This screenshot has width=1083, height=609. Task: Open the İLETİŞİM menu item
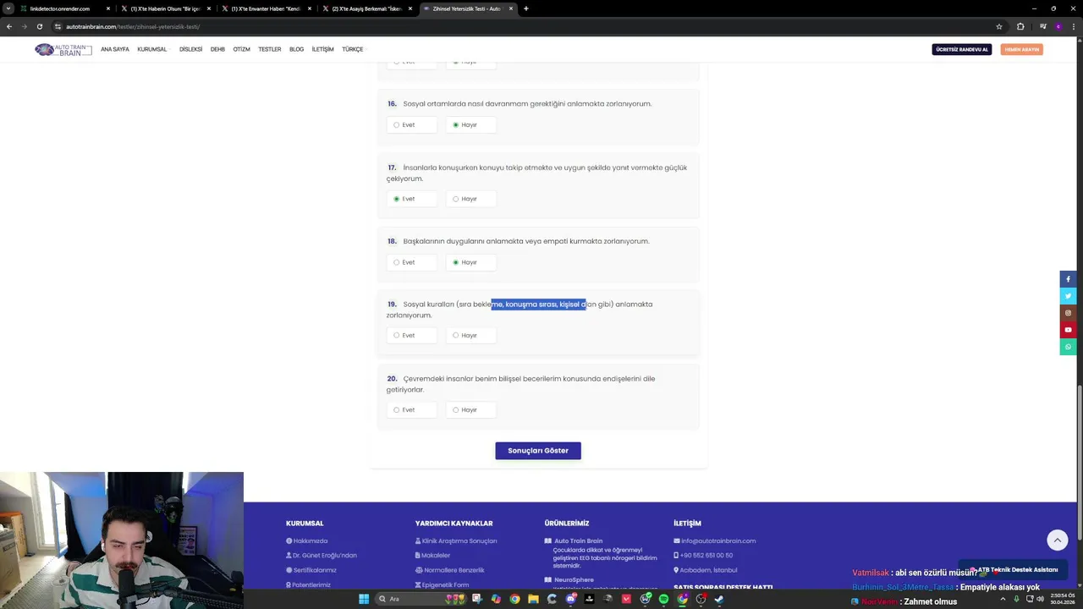click(x=322, y=50)
